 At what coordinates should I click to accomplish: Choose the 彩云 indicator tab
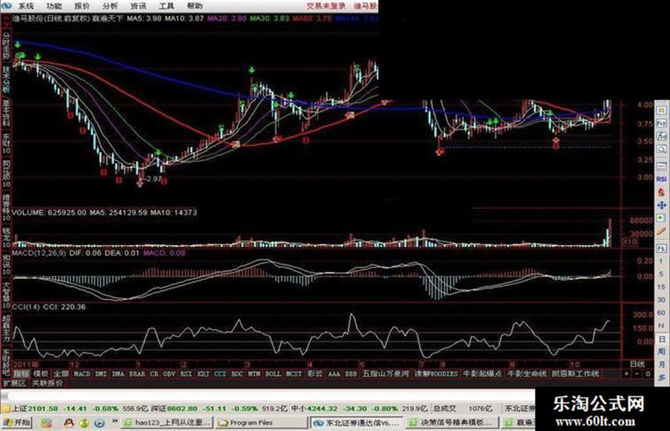[x=315, y=374]
